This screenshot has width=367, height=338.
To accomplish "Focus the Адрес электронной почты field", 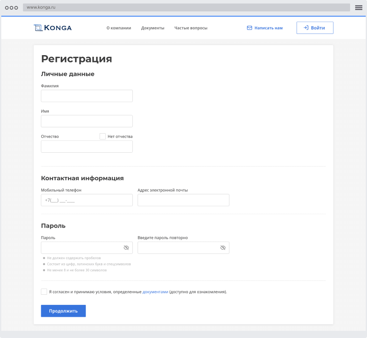I will (x=183, y=200).
